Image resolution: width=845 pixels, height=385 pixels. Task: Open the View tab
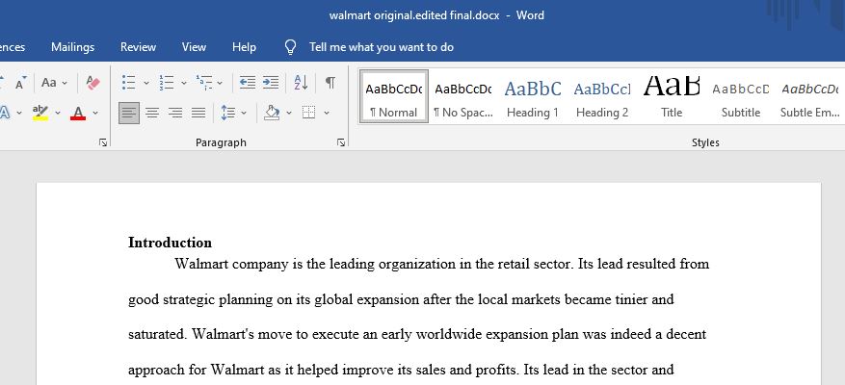(194, 47)
